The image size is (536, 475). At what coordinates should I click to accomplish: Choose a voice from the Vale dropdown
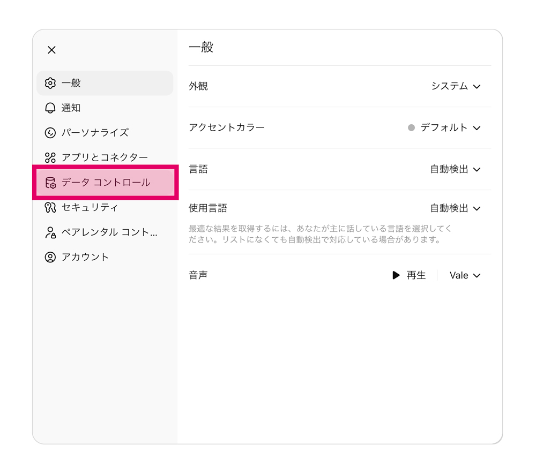(x=465, y=275)
